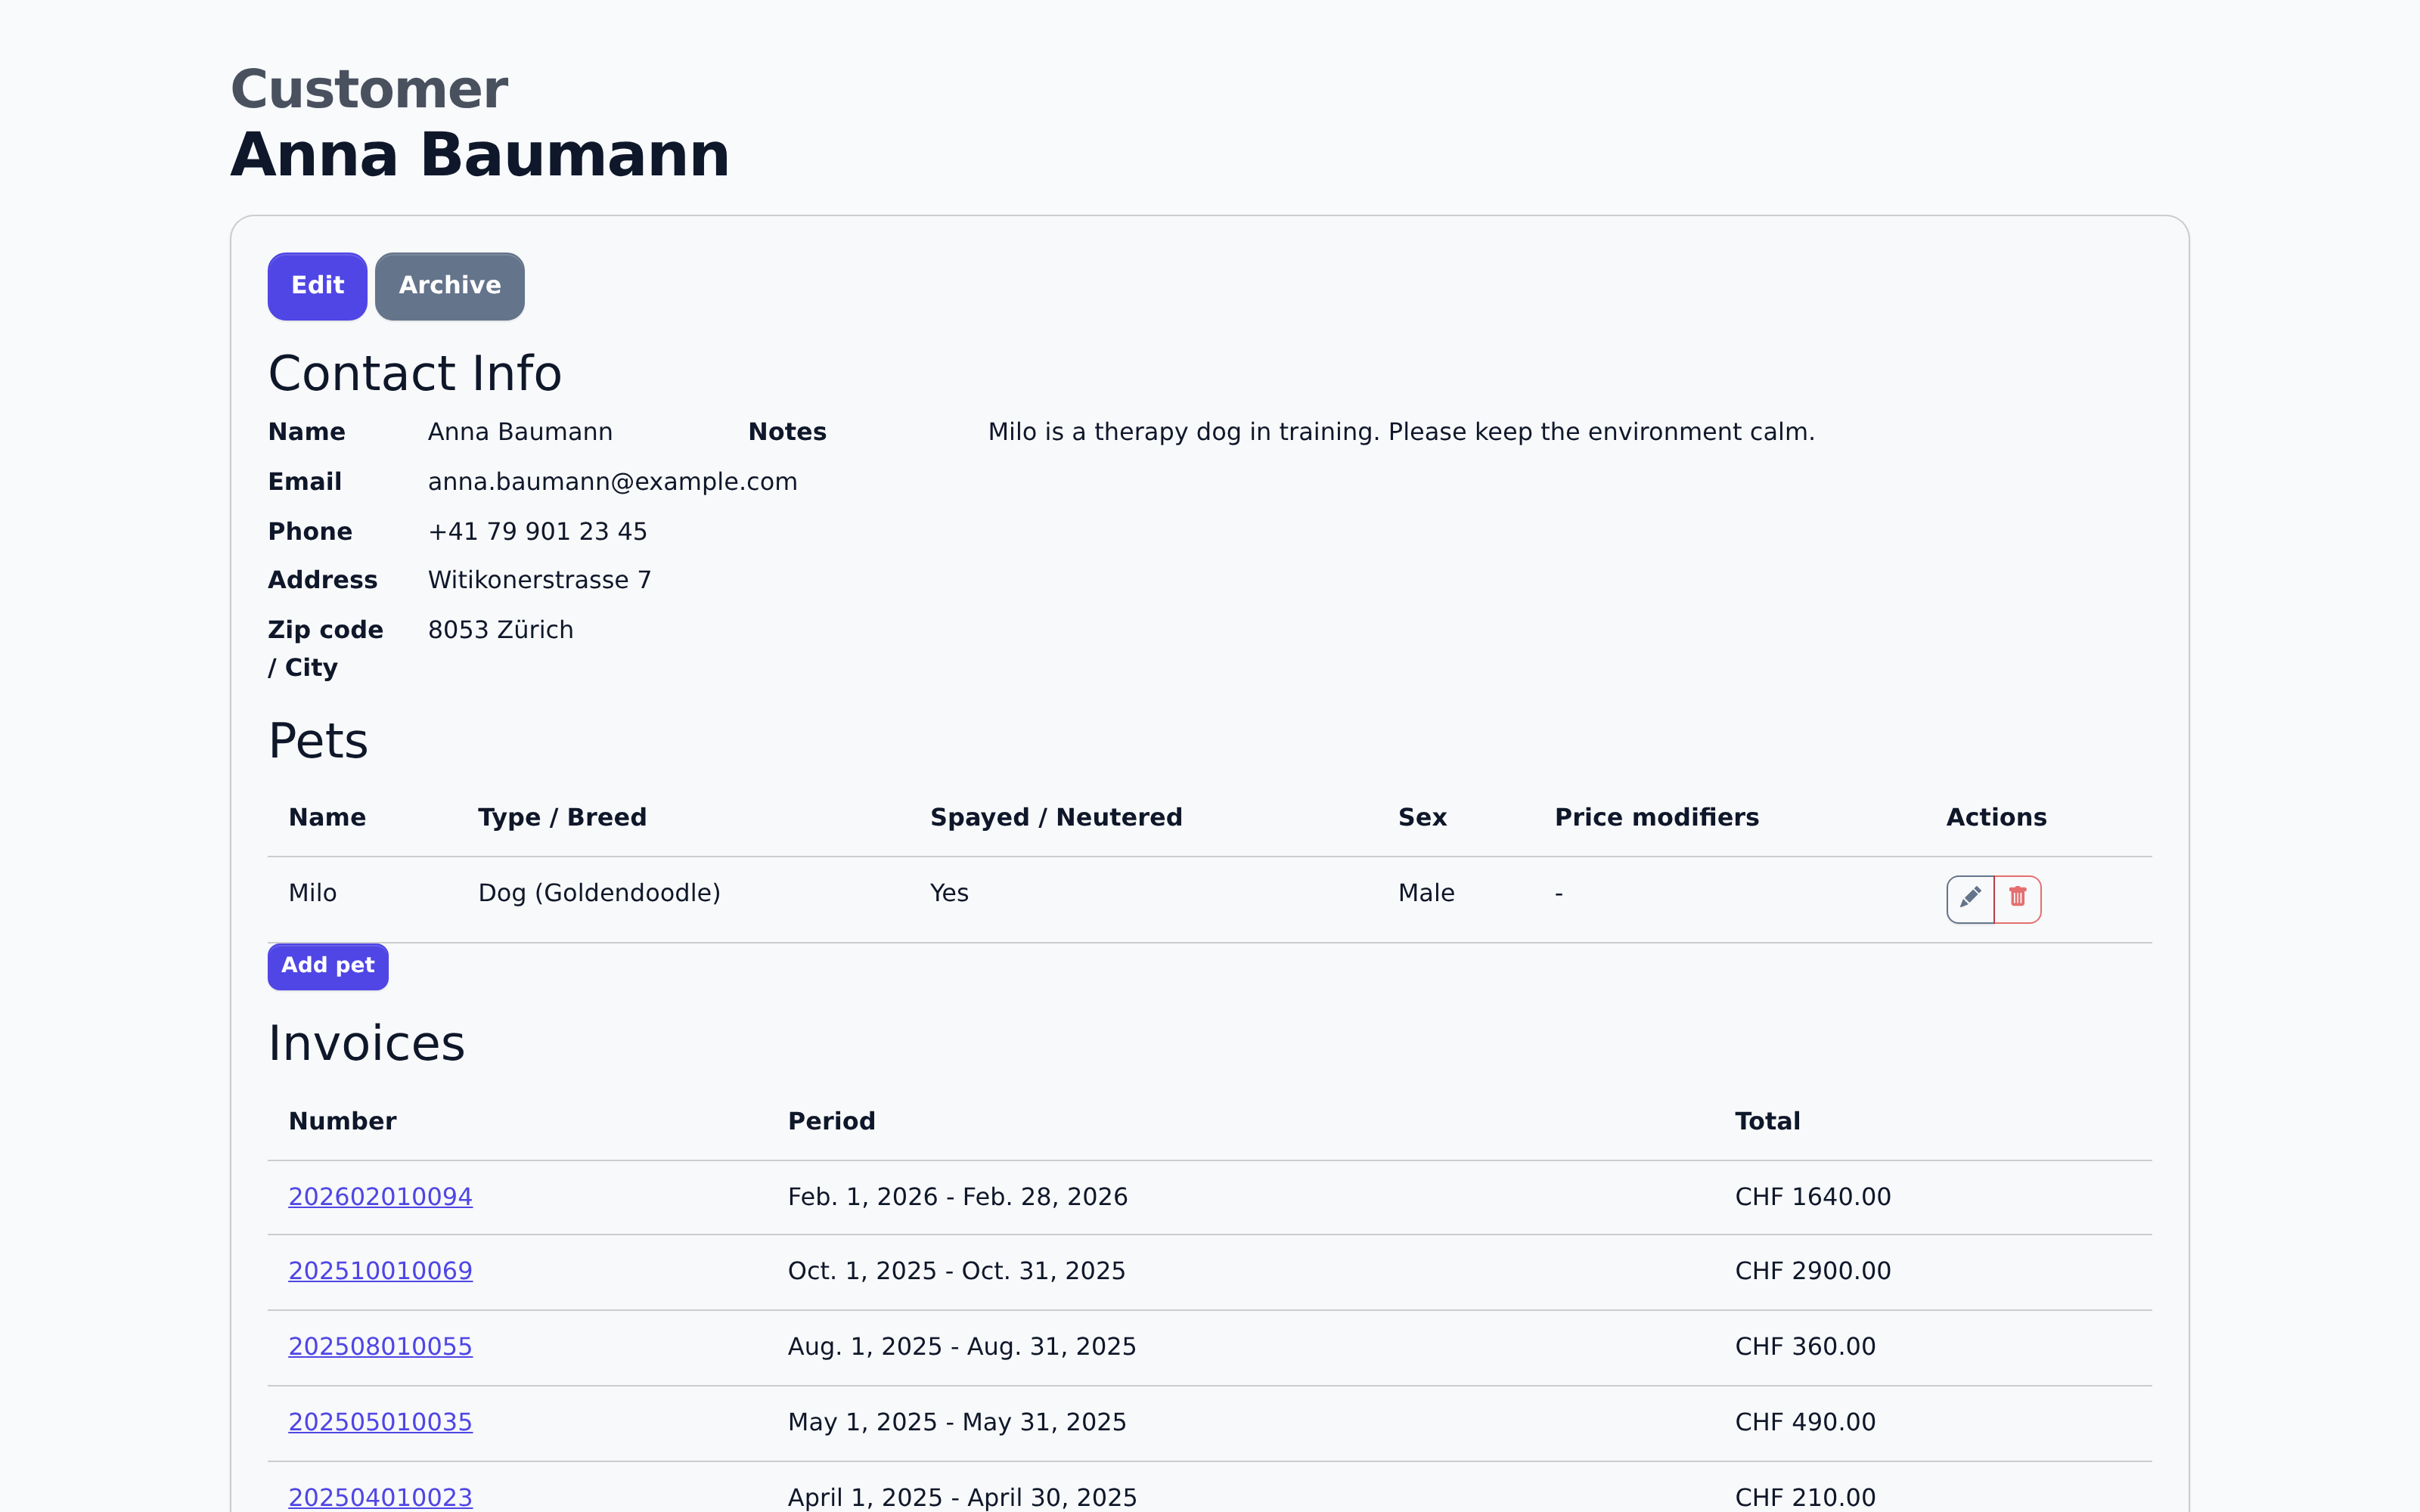The image size is (2420, 1512).
Task: Click the phone number +41 79 901 23 45
Action: point(537,531)
